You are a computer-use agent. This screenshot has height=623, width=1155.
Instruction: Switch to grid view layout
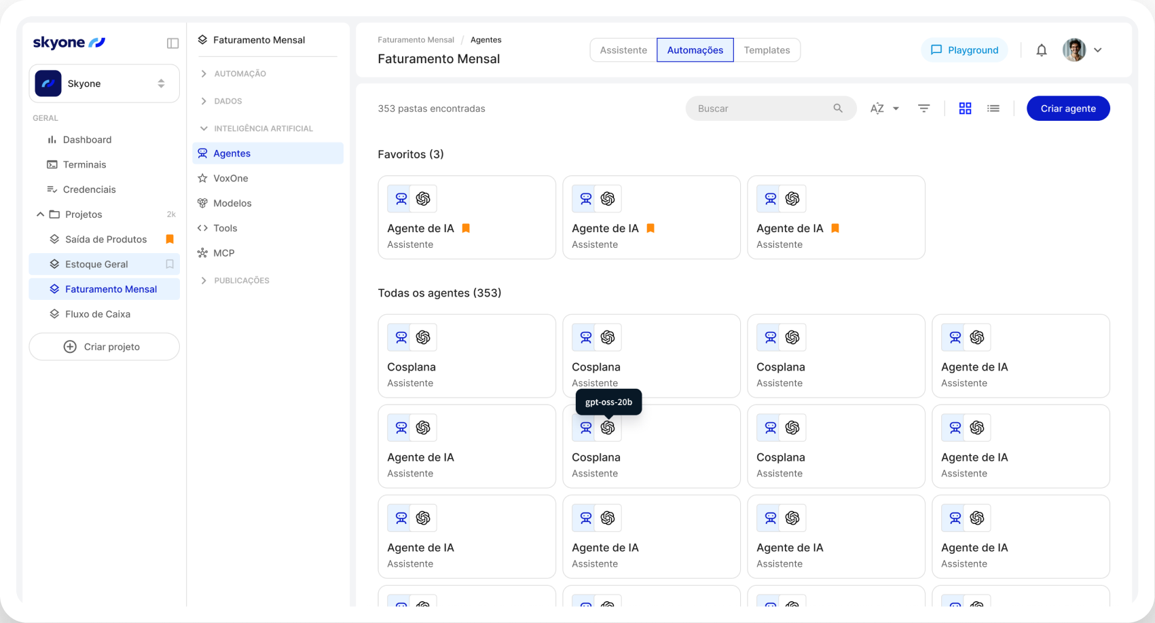tap(965, 109)
